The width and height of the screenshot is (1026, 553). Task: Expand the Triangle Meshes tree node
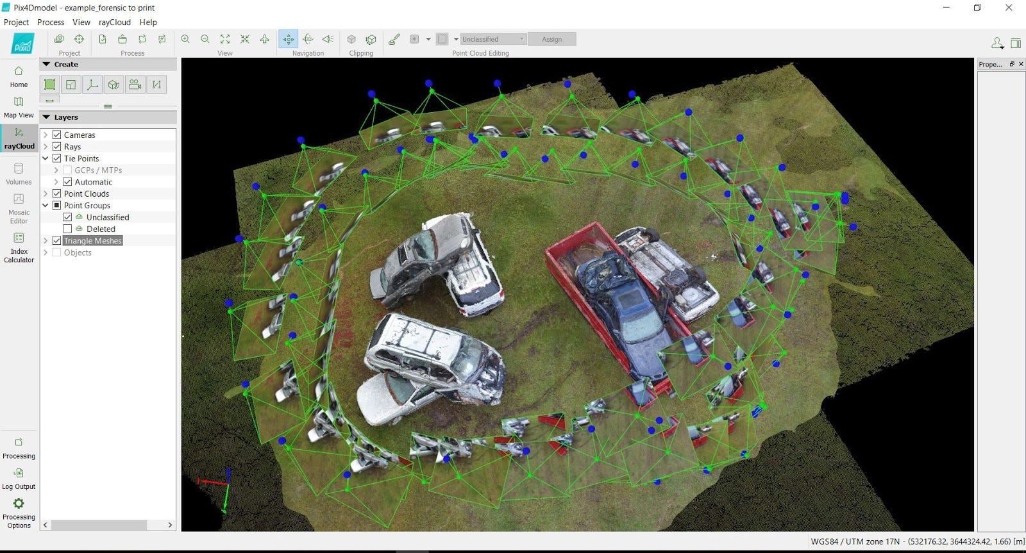tap(46, 240)
